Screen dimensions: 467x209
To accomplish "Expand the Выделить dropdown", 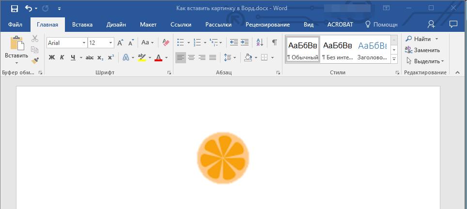I will point(442,61).
